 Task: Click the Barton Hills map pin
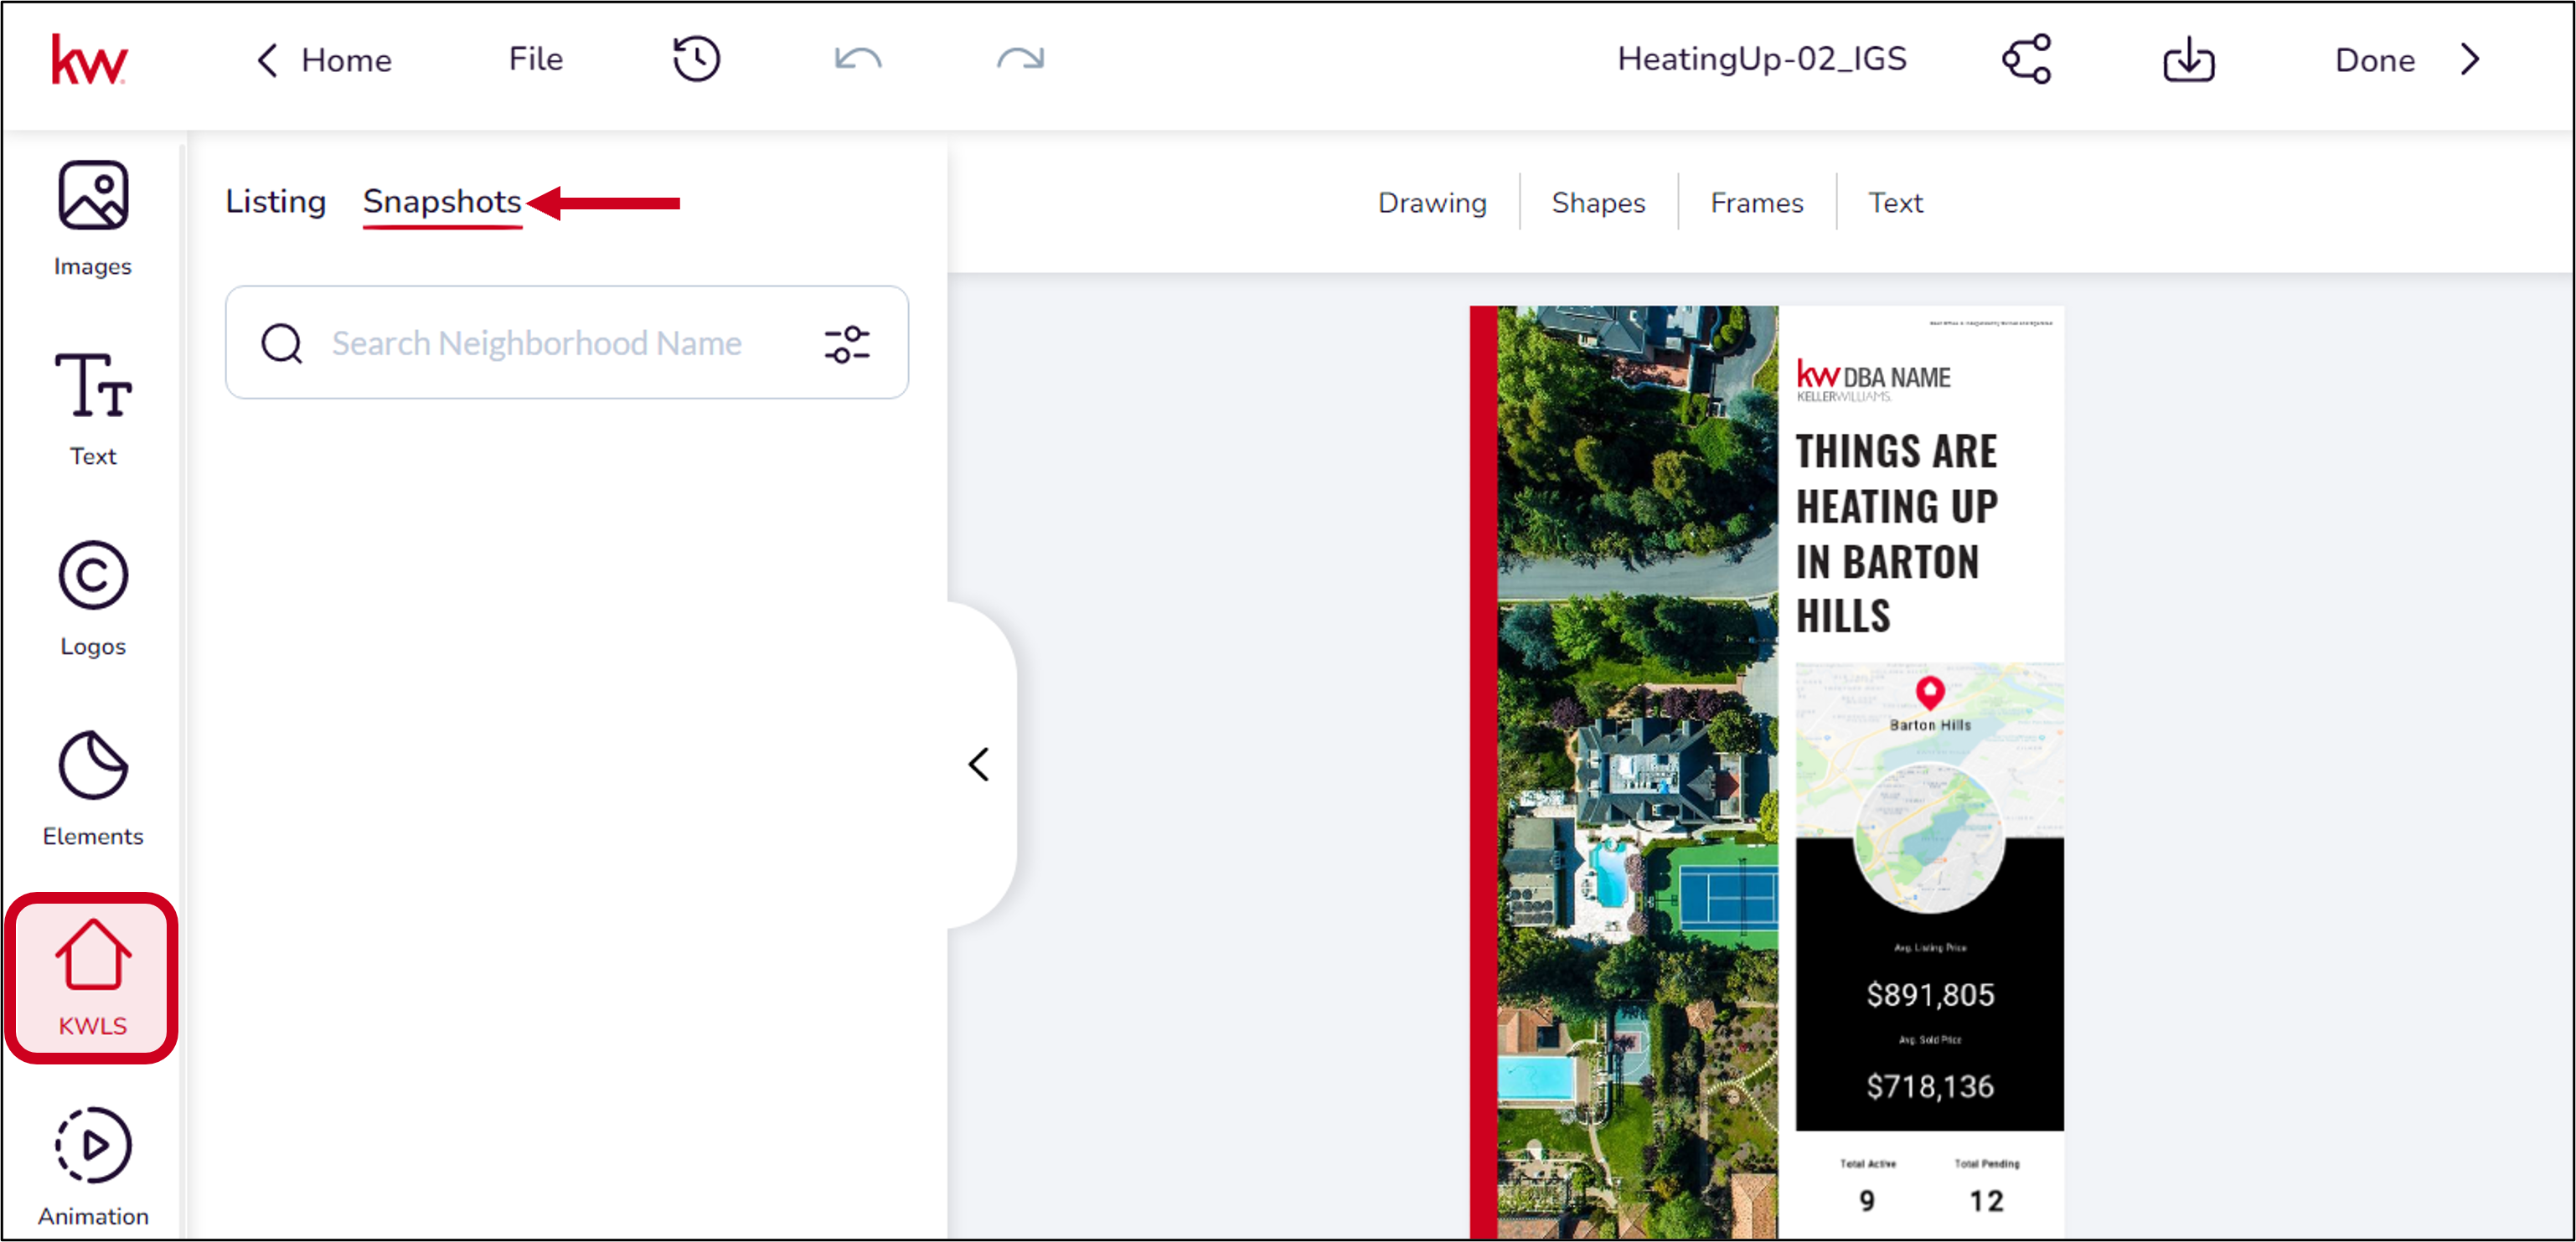coord(1929,692)
